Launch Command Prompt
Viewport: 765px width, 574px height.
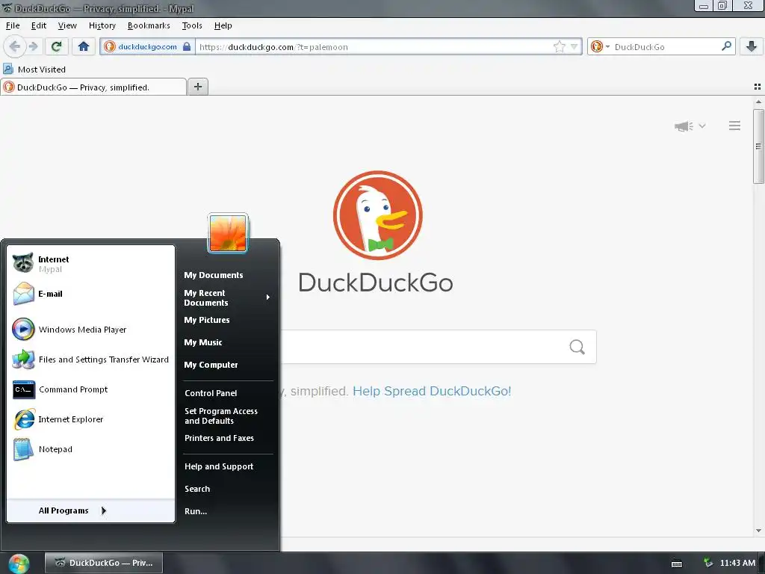90,389
